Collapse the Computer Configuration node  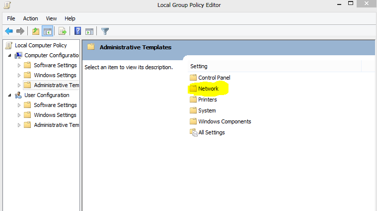[x=9, y=55]
